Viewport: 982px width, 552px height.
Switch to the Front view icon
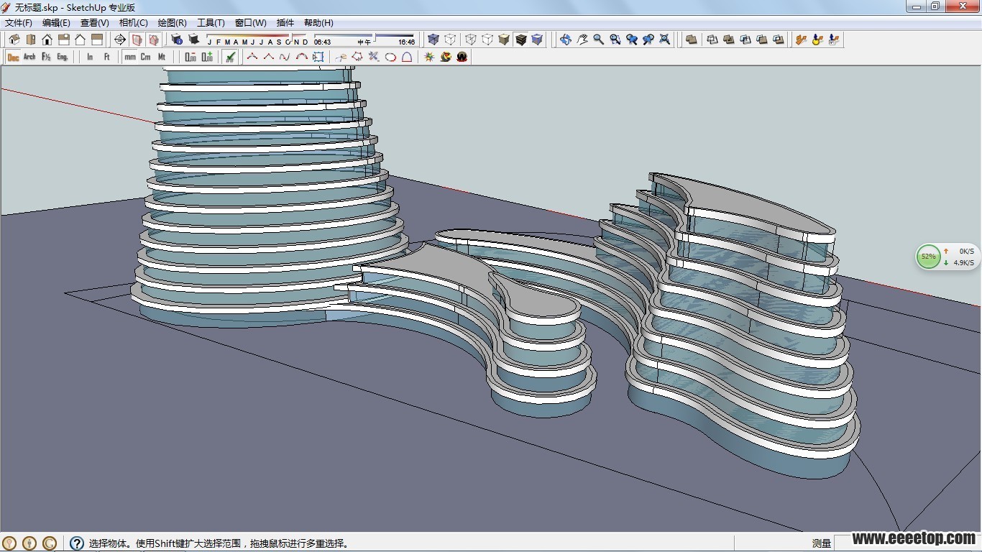pos(47,40)
